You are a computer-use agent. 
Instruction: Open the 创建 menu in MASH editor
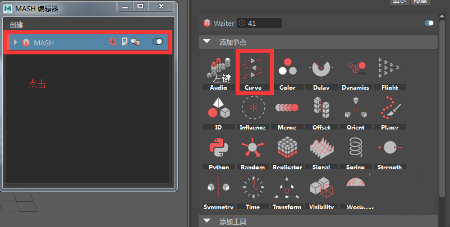(16, 25)
